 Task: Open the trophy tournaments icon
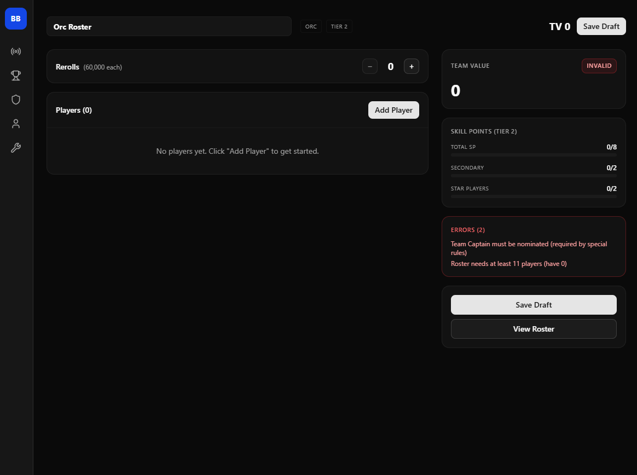point(16,76)
